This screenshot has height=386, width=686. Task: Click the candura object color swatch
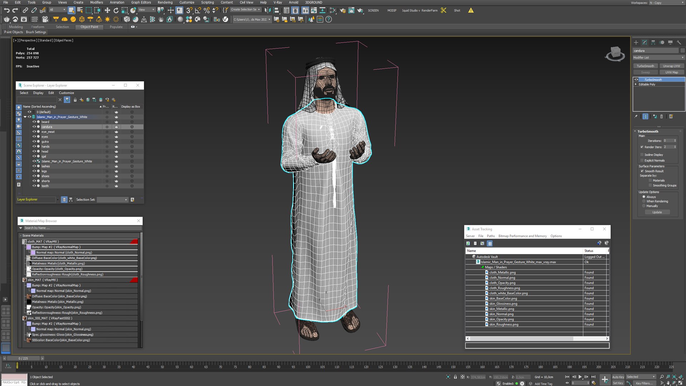tap(682, 51)
